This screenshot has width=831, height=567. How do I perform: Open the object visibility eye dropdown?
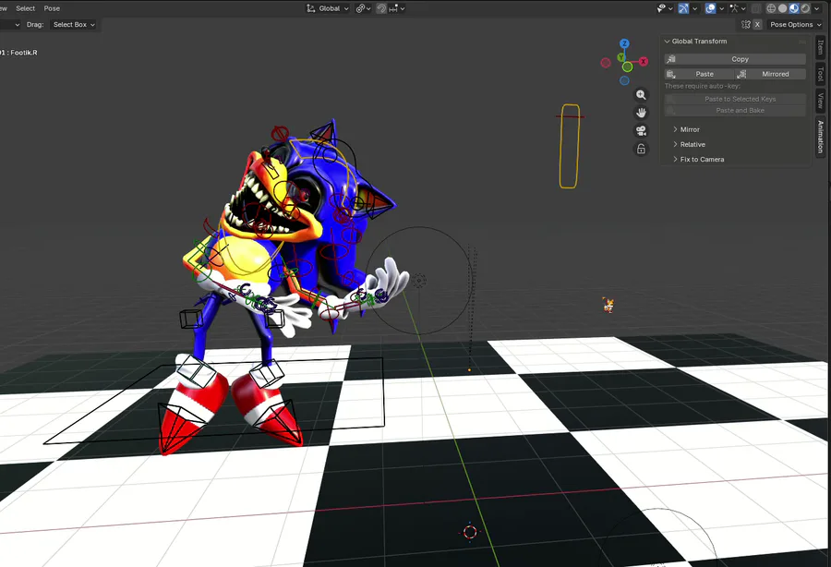665,8
